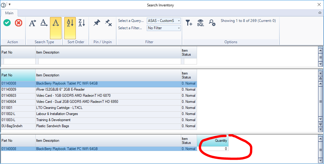Viewport: 324px width, 164px height.
Task: Click the application logo icon in title bar
Action: (x=3, y=5)
